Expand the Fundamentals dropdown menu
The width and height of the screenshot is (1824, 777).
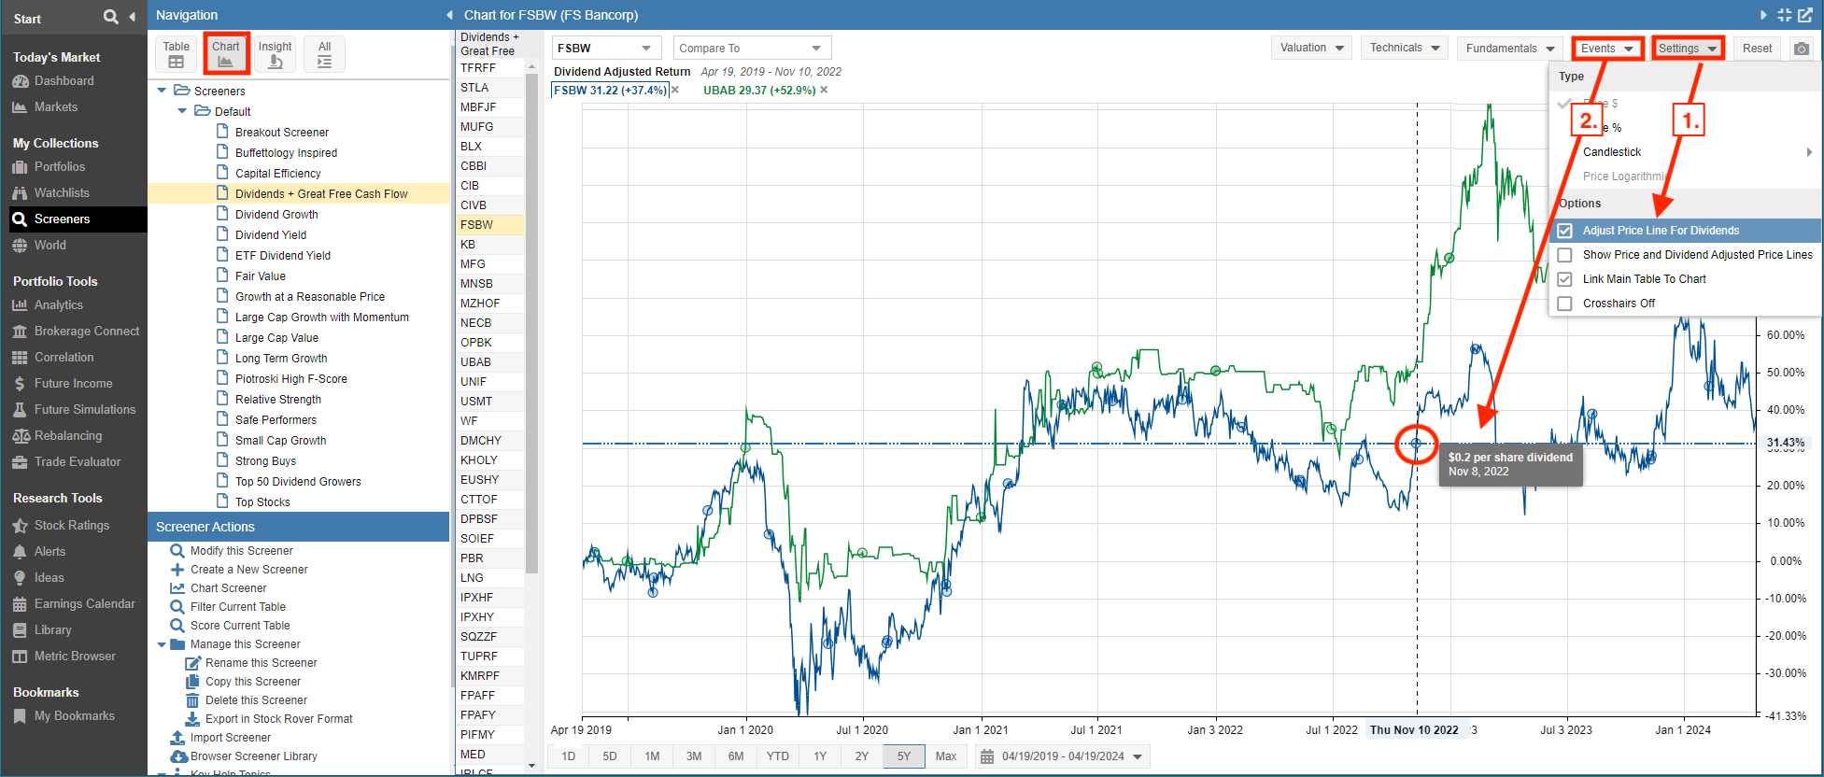[x=1509, y=49]
